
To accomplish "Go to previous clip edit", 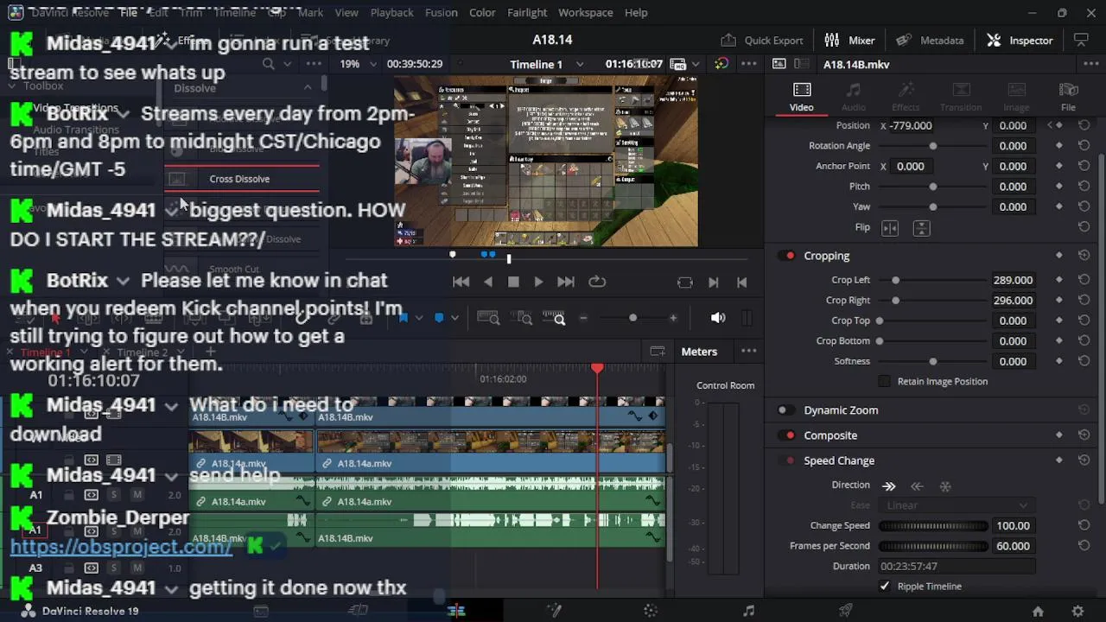I will click(x=741, y=282).
